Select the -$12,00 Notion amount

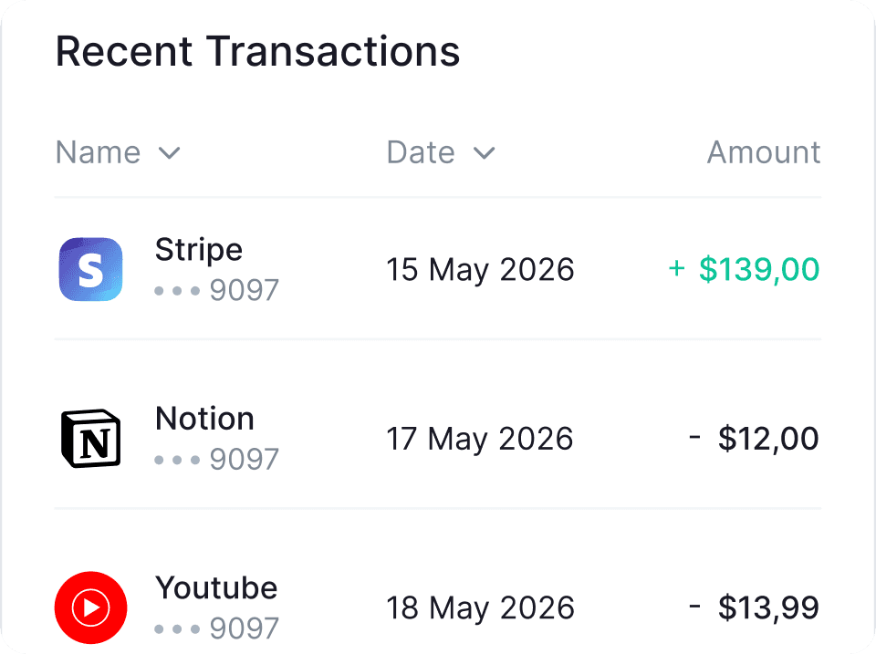[755, 439]
